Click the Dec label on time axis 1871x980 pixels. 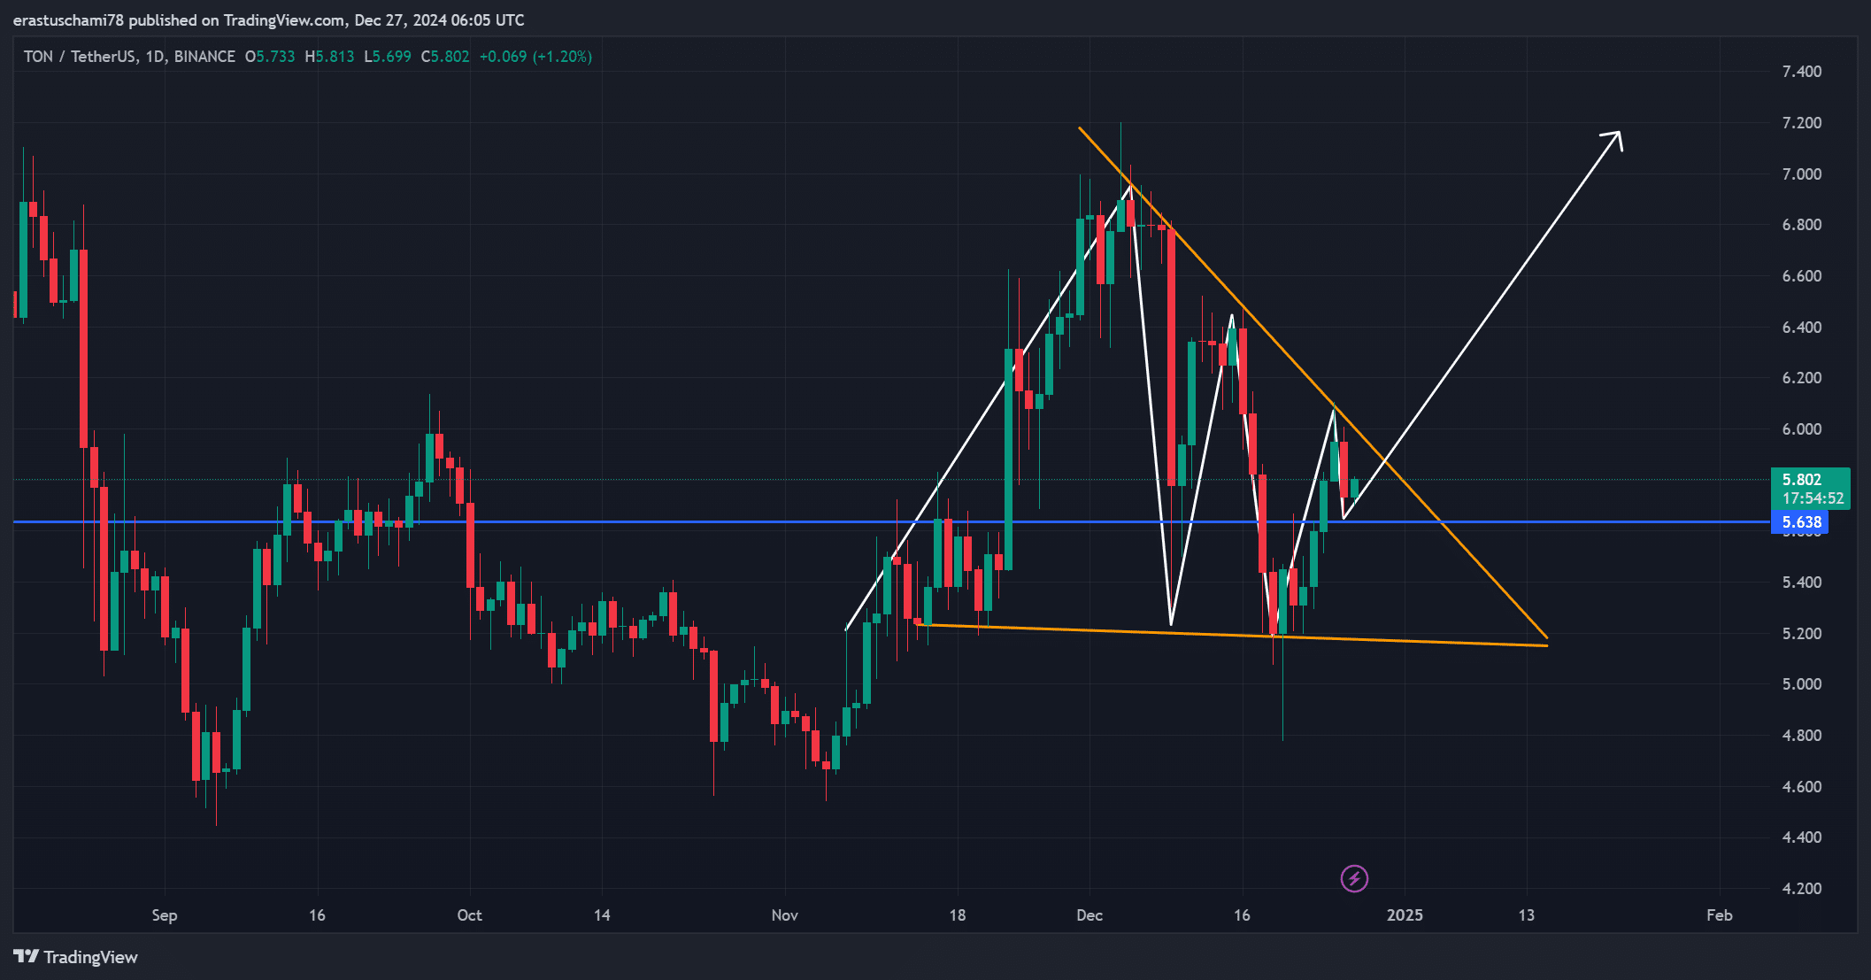(1089, 915)
